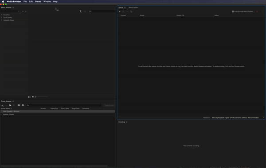Select the Queue tab
Screen dimensions: 266x168
point(121,8)
